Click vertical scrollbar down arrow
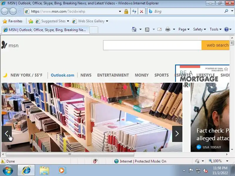235x176 pixels. point(232,149)
